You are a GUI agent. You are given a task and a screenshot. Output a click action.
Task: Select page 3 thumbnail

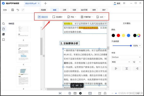click(x=23, y=52)
